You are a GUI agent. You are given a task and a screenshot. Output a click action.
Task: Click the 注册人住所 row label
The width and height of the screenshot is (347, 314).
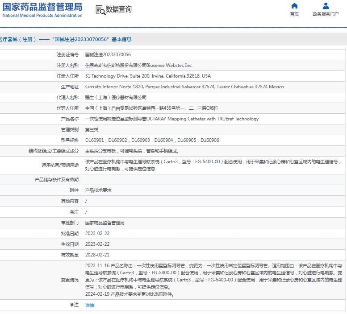point(67,76)
